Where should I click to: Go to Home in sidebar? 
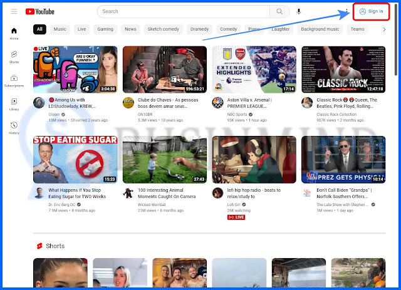pyautogui.click(x=14, y=33)
